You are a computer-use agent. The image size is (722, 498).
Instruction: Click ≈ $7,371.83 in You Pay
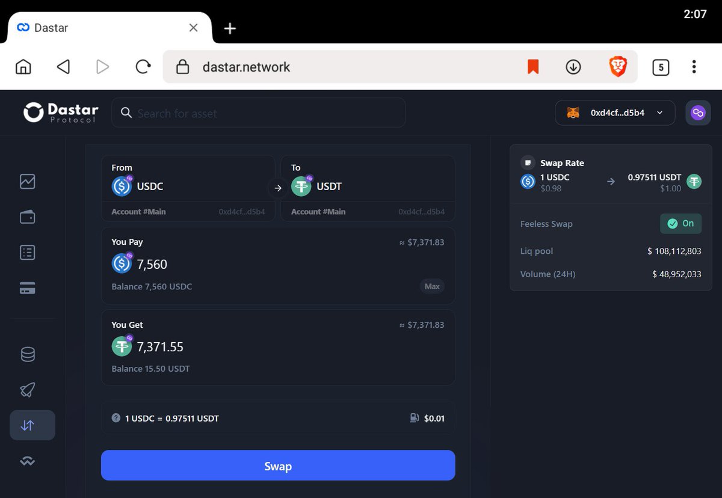point(422,242)
